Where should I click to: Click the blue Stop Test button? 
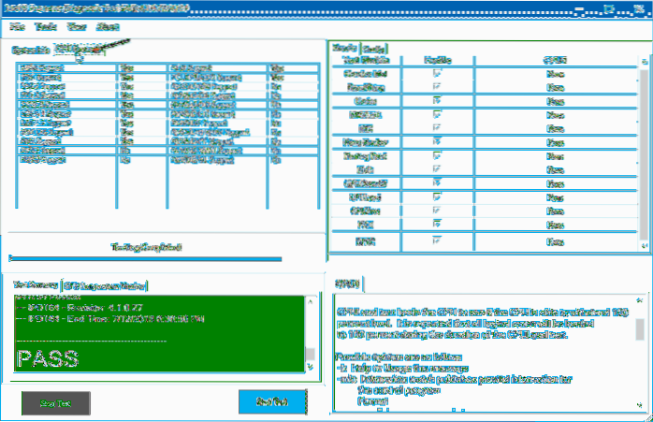coord(269,401)
